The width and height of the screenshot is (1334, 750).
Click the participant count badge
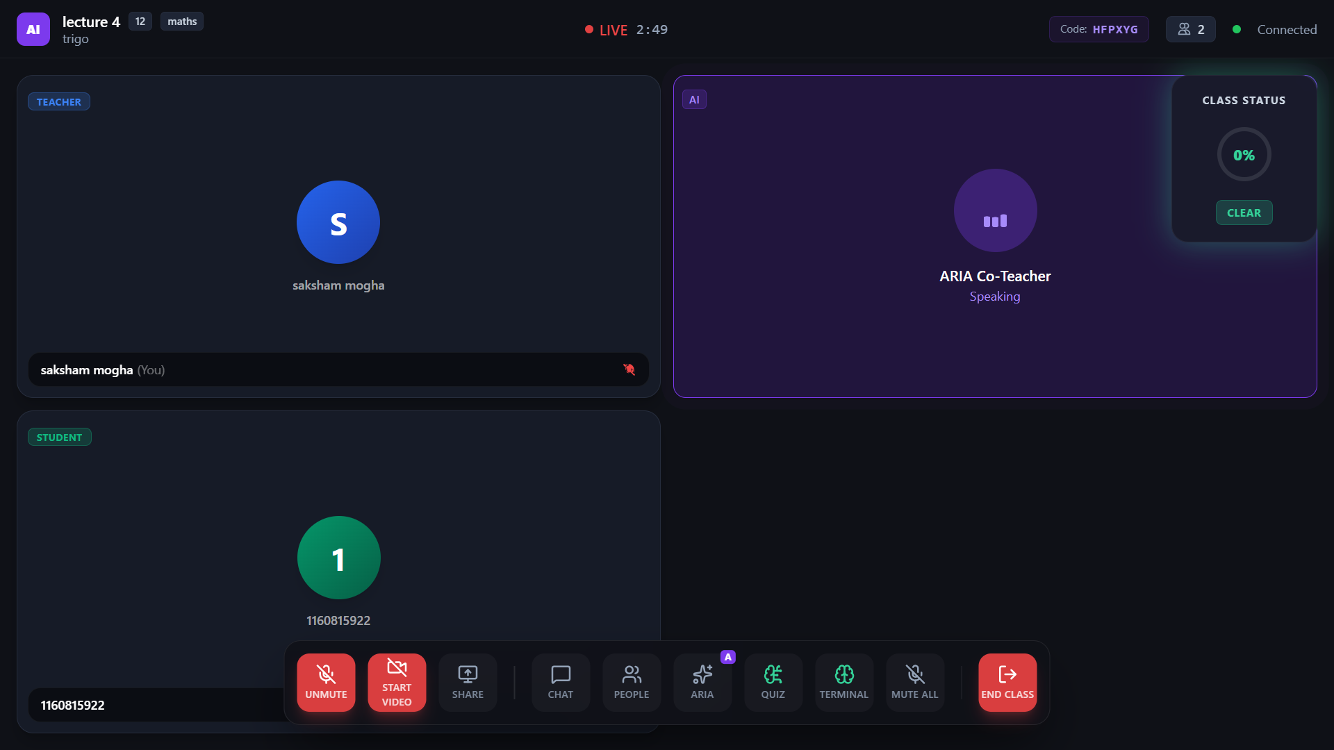point(1191,29)
